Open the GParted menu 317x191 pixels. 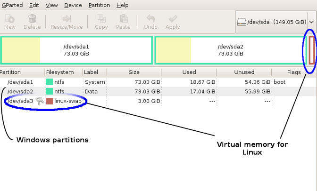[12, 5]
